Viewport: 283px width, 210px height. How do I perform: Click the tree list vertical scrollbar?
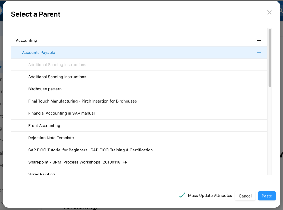point(270,58)
